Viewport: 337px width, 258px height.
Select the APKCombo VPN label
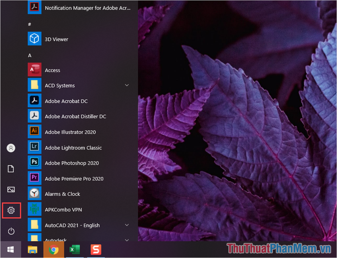pyautogui.click(x=64, y=210)
